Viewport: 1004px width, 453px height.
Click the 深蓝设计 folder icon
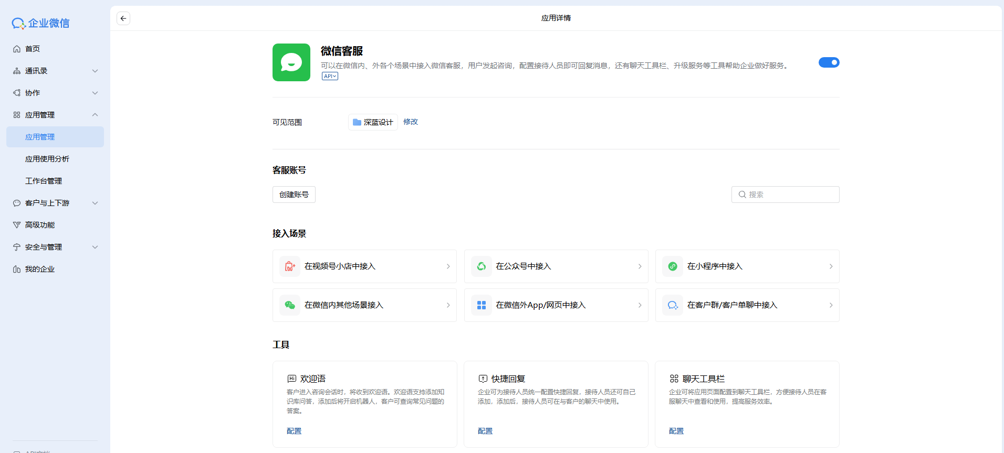[x=357, y=122]
